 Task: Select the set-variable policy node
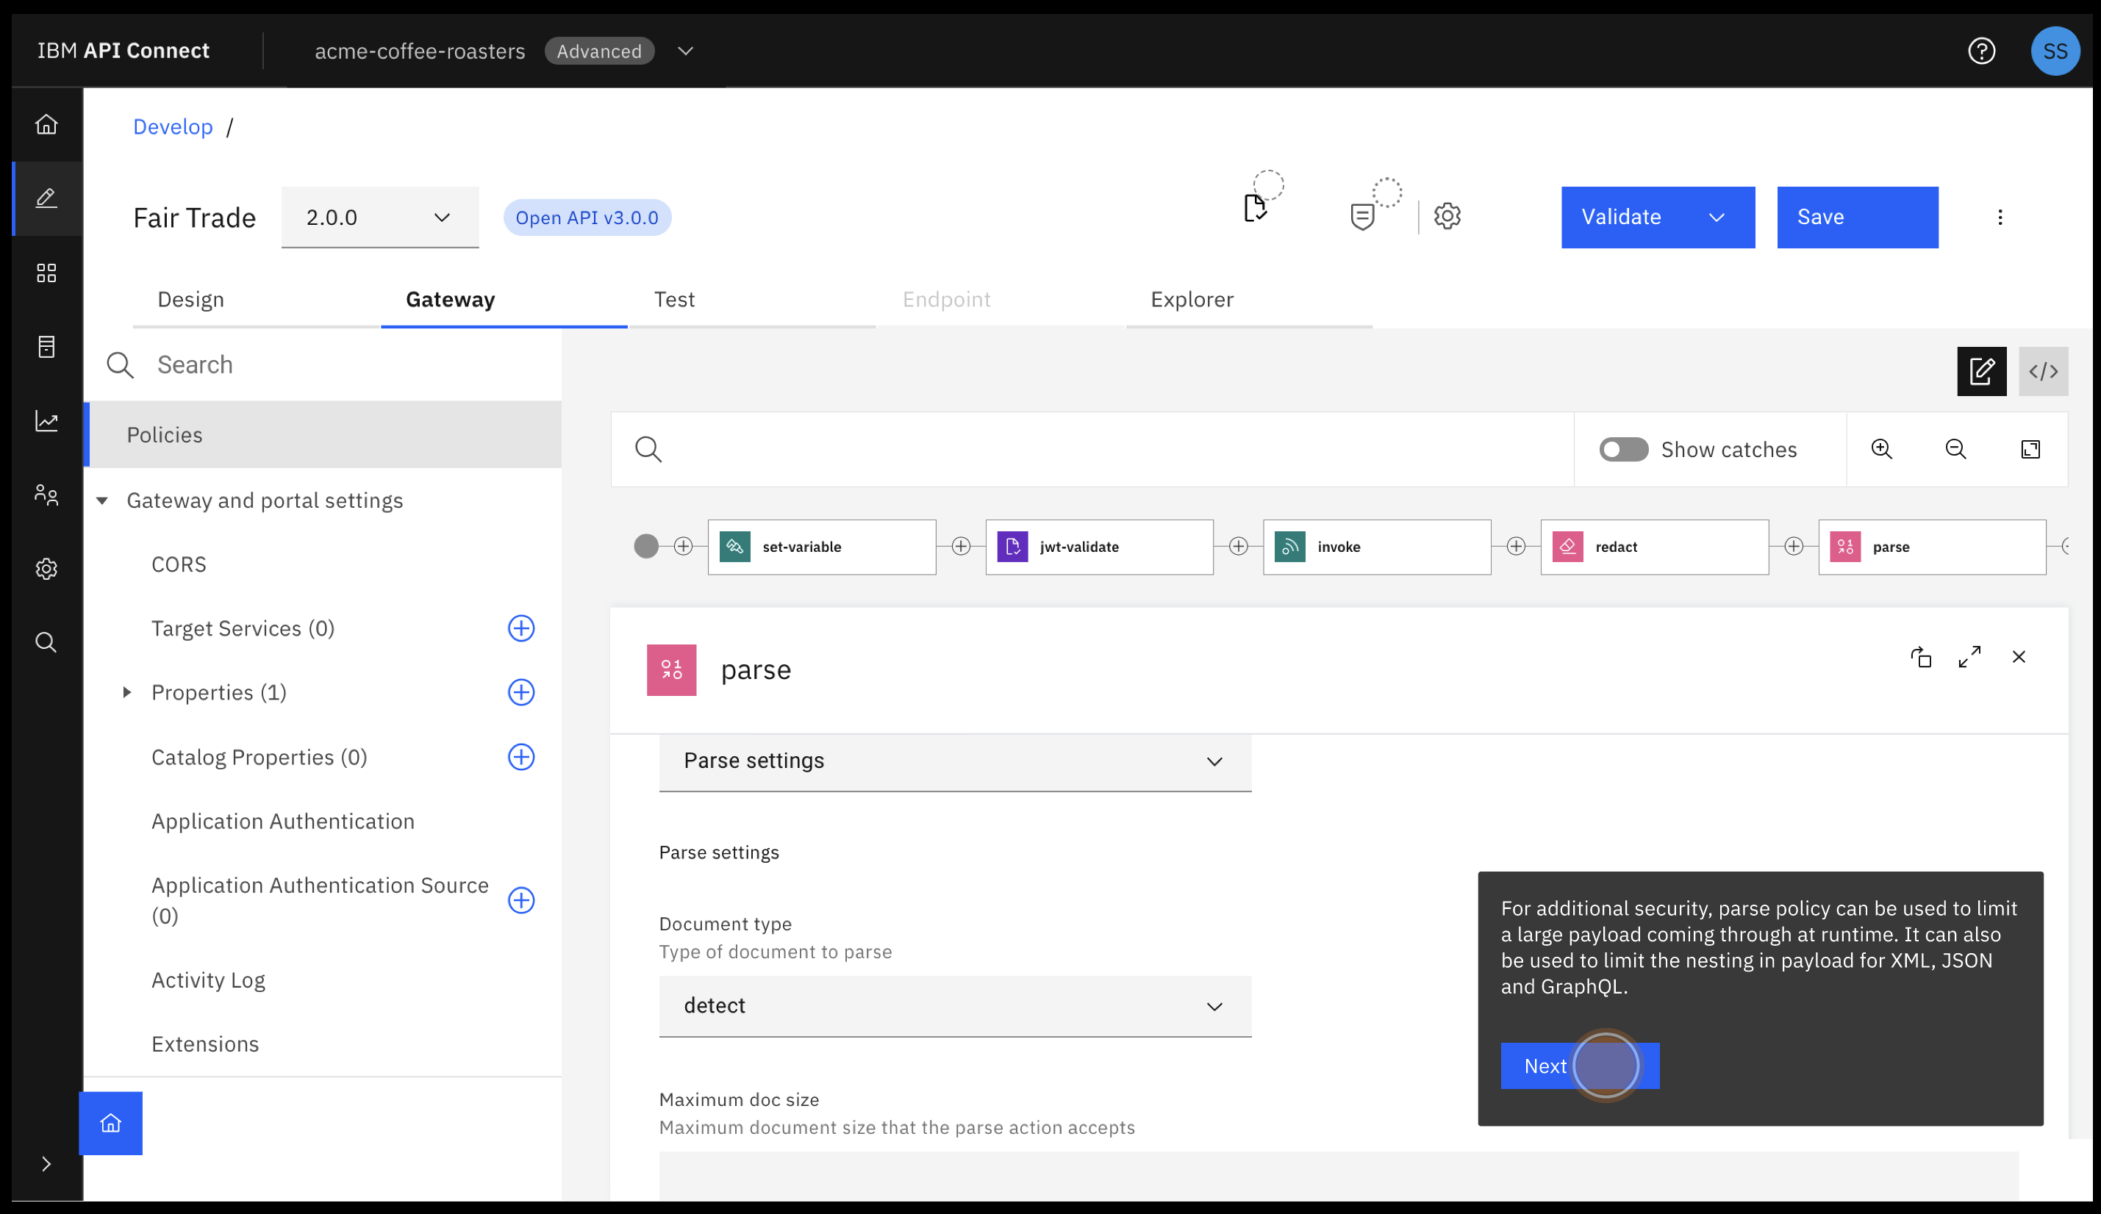pos(821,547)
